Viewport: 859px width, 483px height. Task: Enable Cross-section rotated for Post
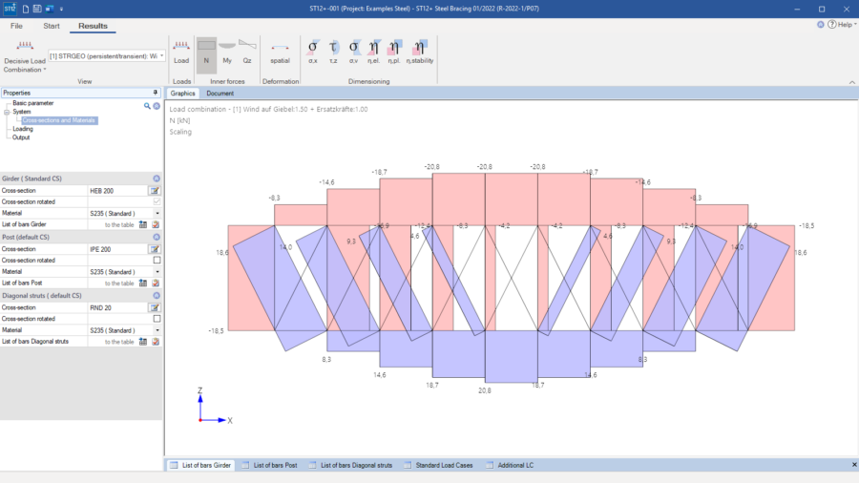[x=157, y=260]
